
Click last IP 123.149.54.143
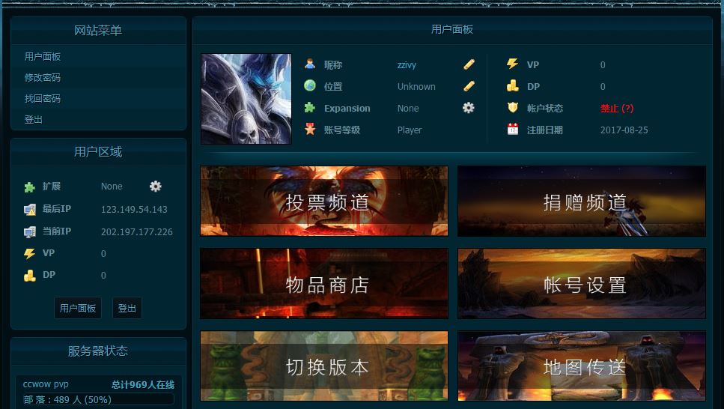click(x=134, y=209)
